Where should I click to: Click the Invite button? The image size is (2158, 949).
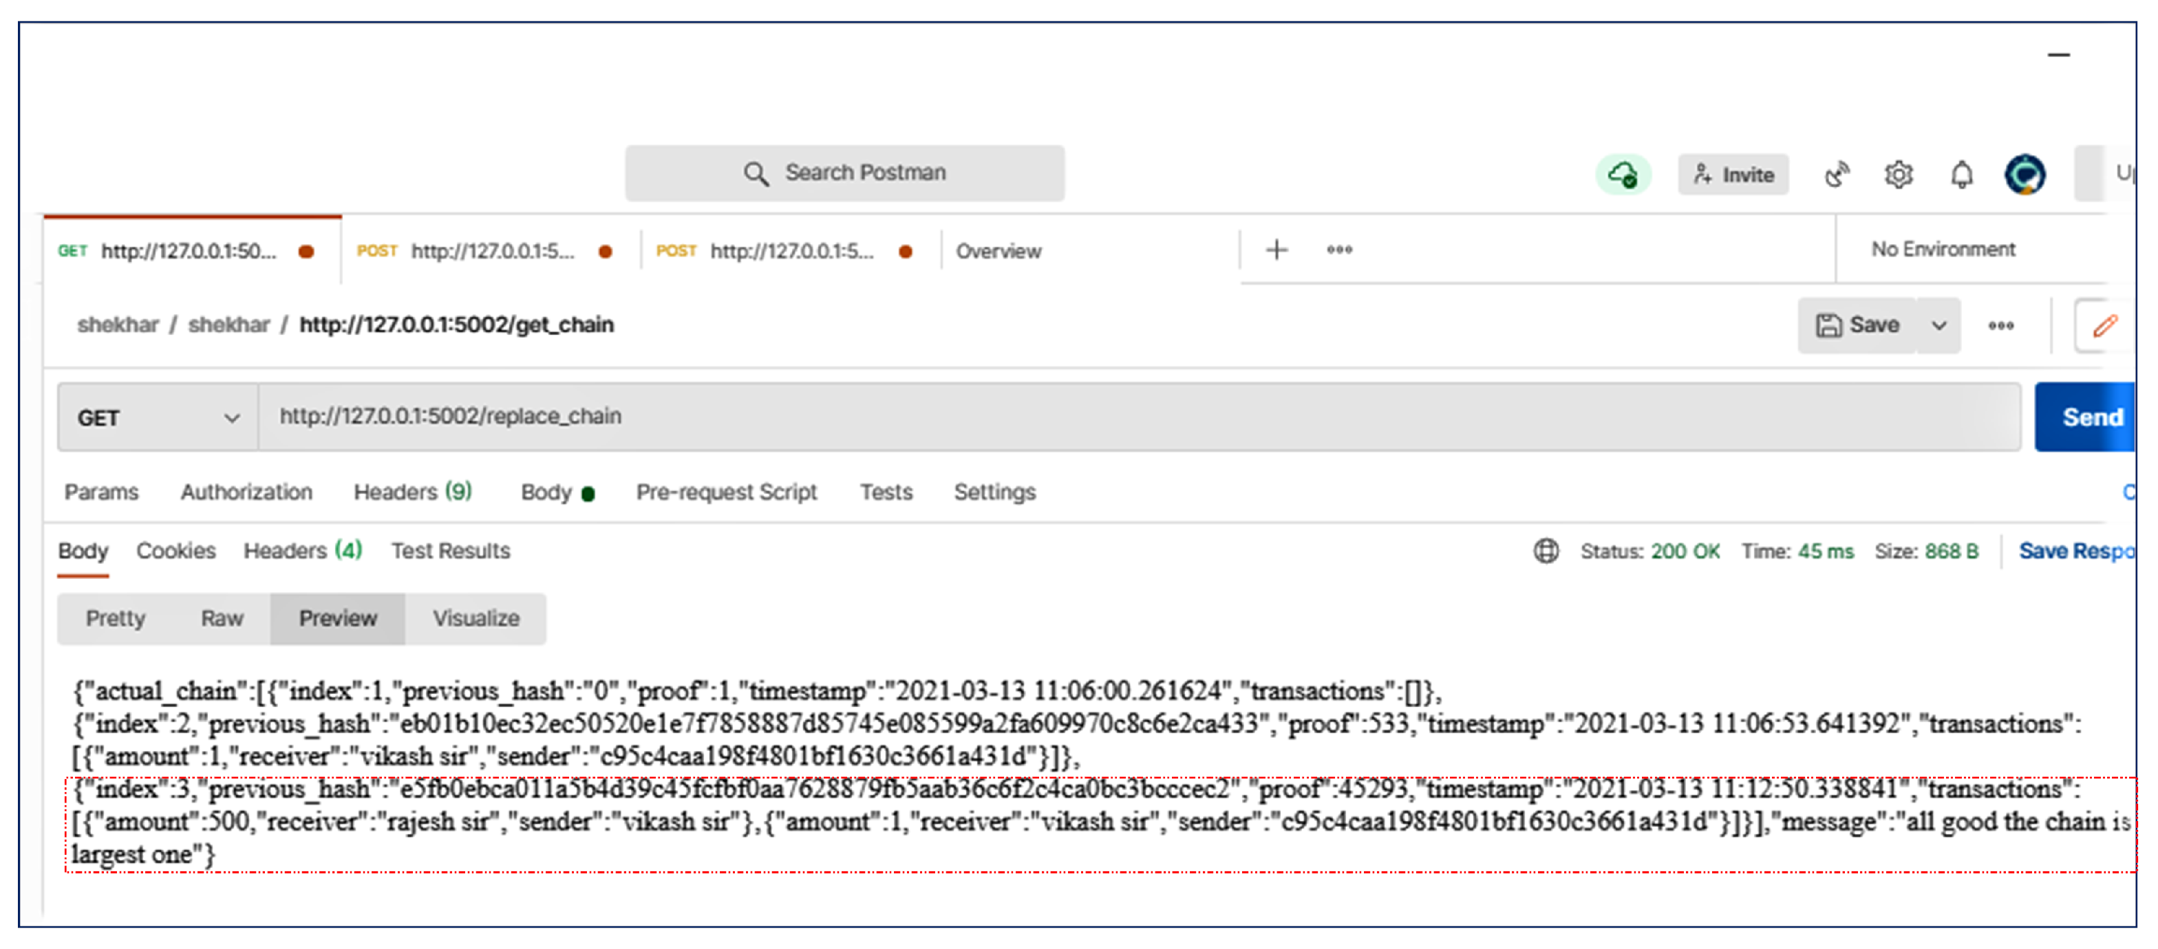point(1733,175)
